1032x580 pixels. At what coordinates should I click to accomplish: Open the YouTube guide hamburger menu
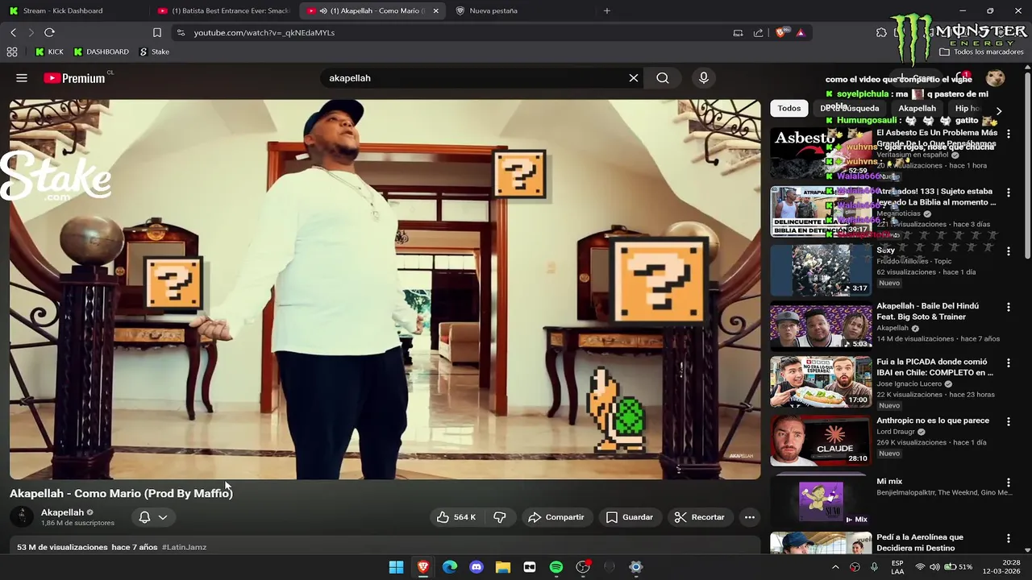click(22, 78)
